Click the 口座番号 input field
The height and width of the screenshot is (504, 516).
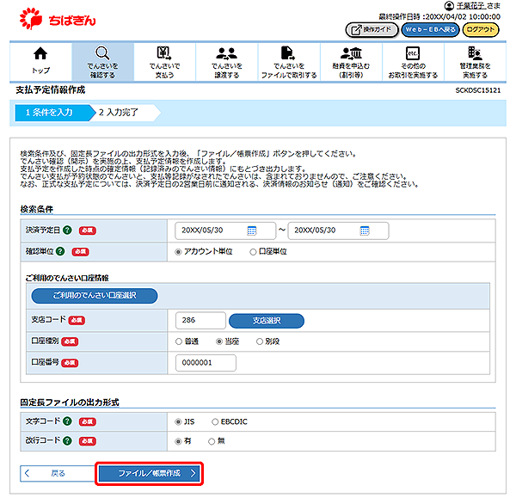(205, 363)
